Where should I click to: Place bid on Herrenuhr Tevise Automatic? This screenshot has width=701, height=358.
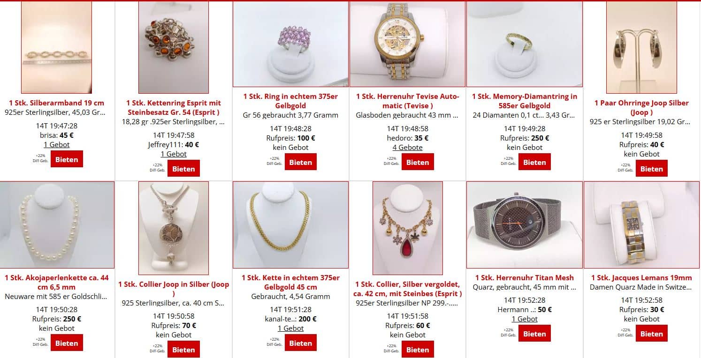point(418,162)
